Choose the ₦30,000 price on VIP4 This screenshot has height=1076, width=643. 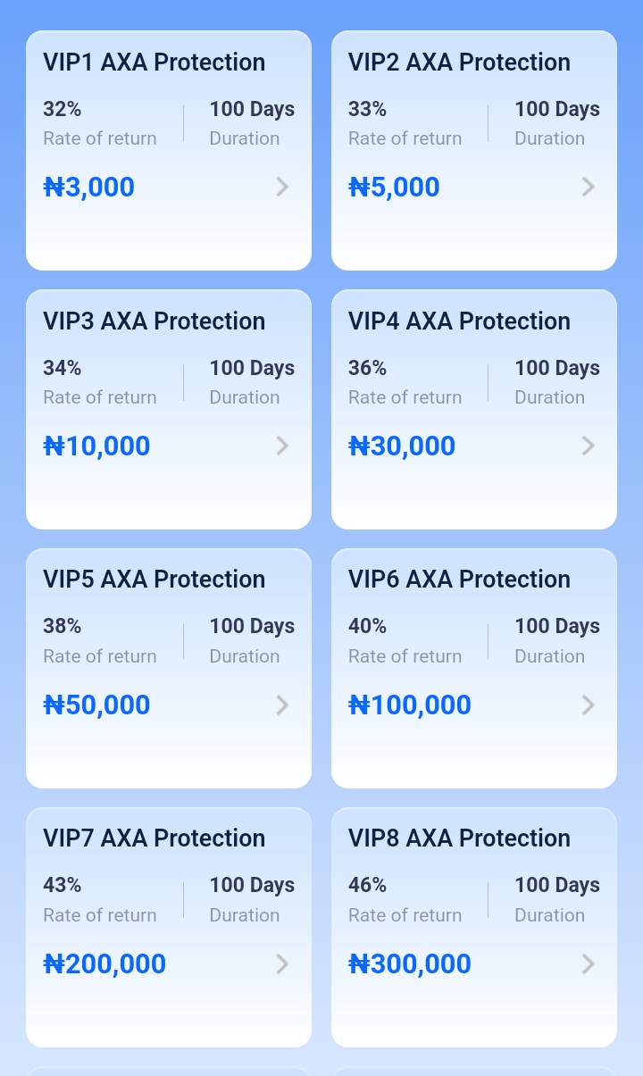pos(402,446)
